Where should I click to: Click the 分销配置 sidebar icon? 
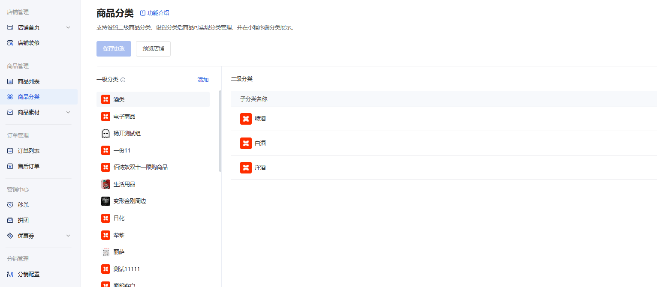(x=10, y=274)
